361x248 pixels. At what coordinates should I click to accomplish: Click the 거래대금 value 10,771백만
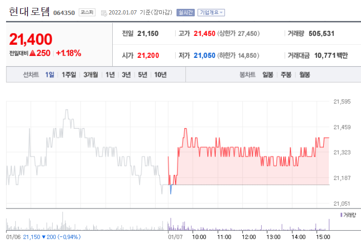pos(331,55)
